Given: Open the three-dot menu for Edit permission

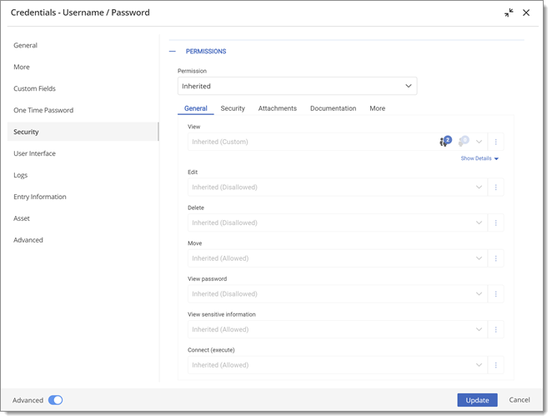Looking at the screenshot, I should [495, 187].
